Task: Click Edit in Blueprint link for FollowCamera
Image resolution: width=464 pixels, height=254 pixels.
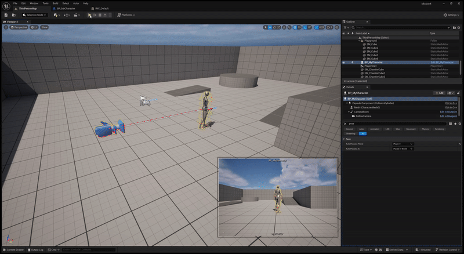Action: click(448, 116)
